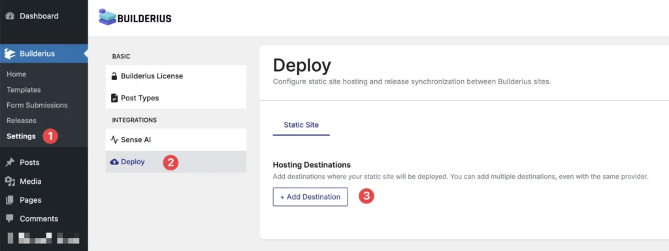The image size is (669, 251).
Task: Click the Builderius header logo
Action: coord(135,18)
